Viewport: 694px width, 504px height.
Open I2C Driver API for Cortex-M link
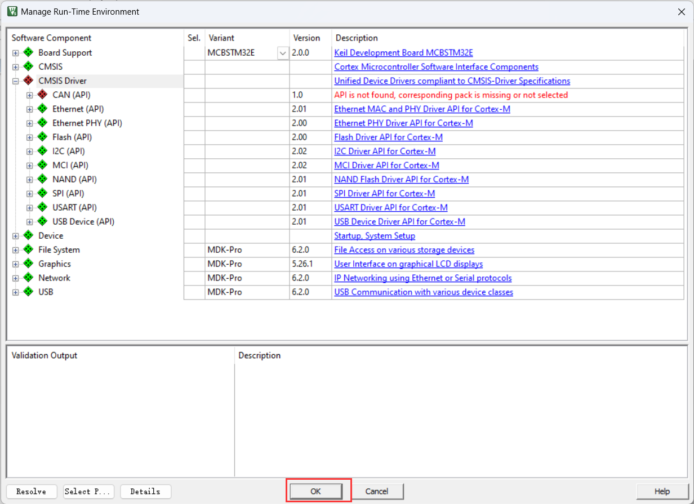pyautogui.click(x=385, y=151)
